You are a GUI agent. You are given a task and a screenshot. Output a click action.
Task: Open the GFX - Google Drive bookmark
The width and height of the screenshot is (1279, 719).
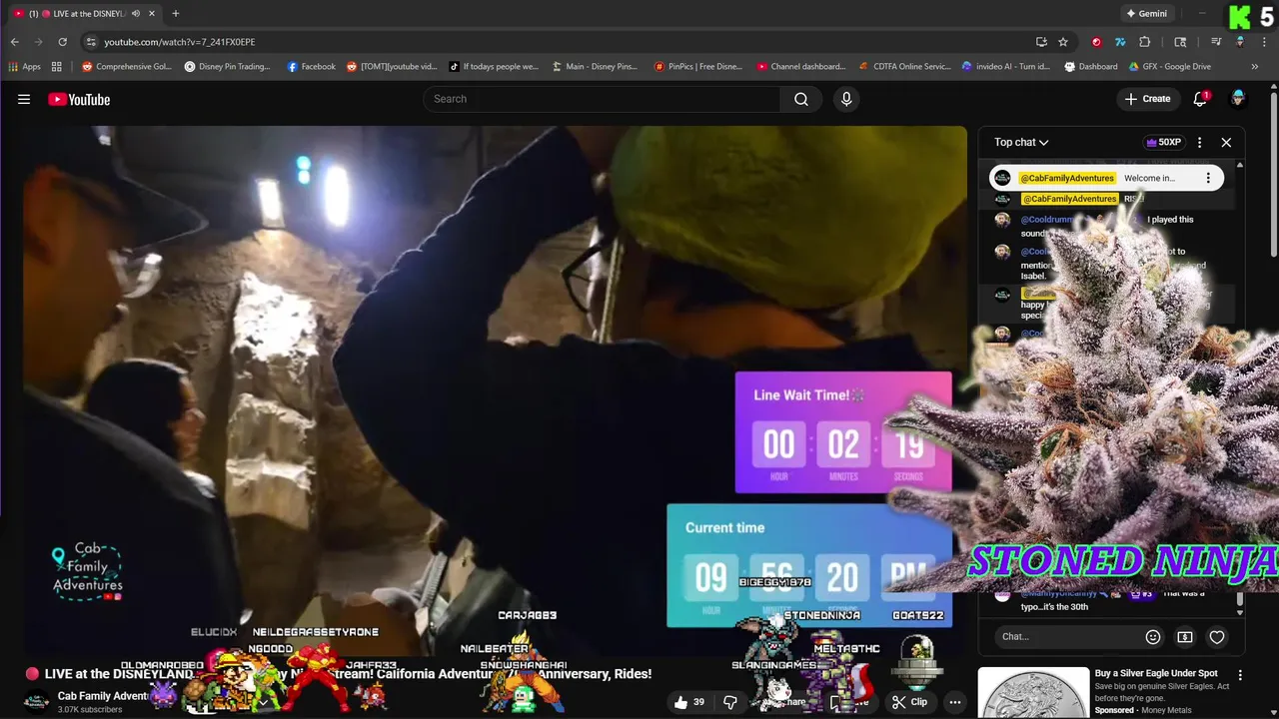pyautogui.click(x=1169, y=66)
